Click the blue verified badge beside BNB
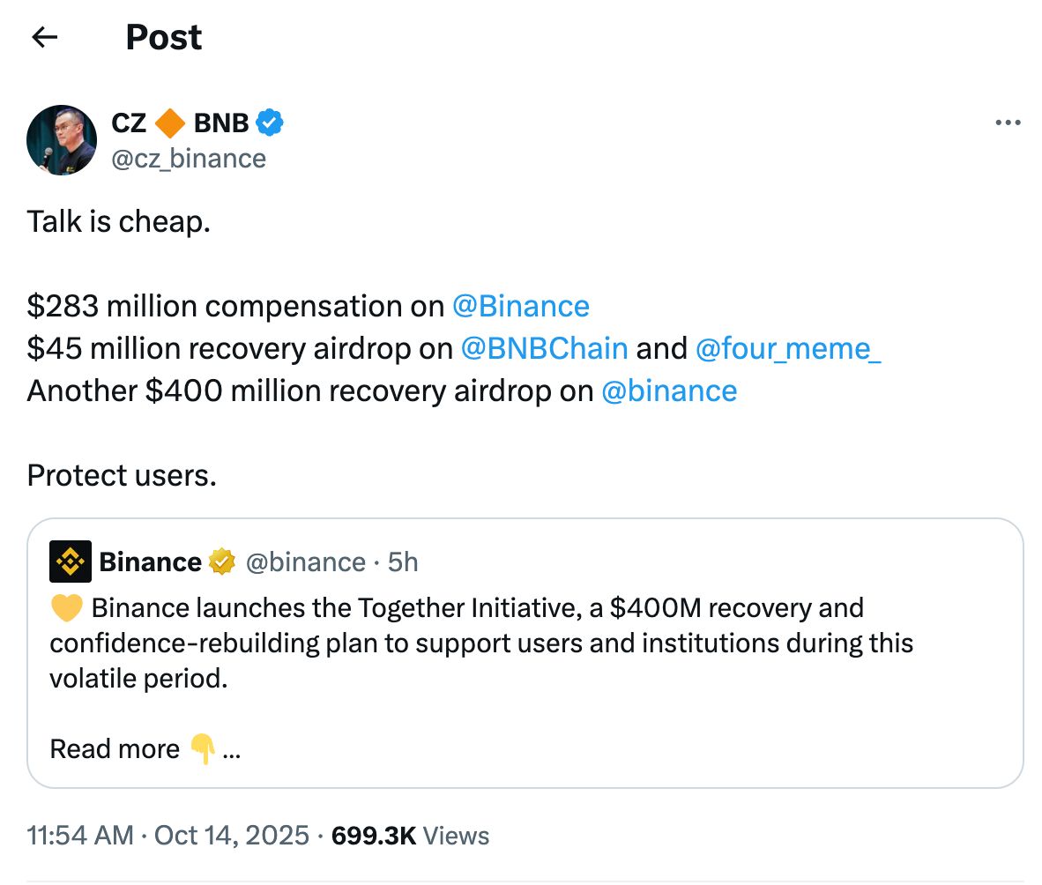 click(270, 123)
